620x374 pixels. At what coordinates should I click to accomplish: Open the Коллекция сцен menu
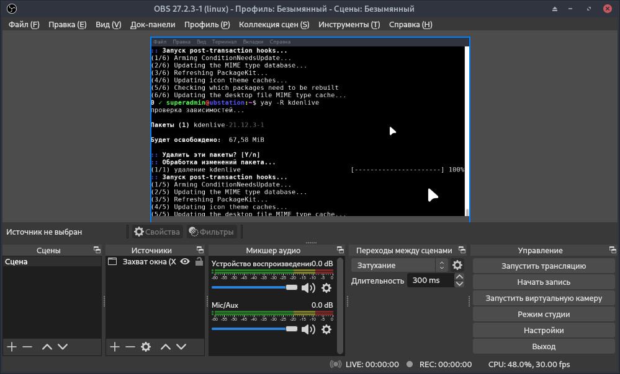coord(274,25)
